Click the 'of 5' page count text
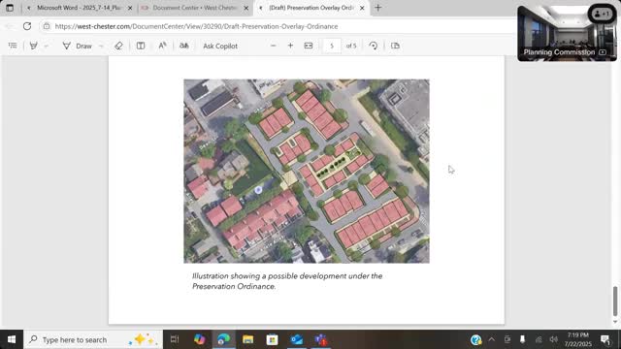 [351, 46]
